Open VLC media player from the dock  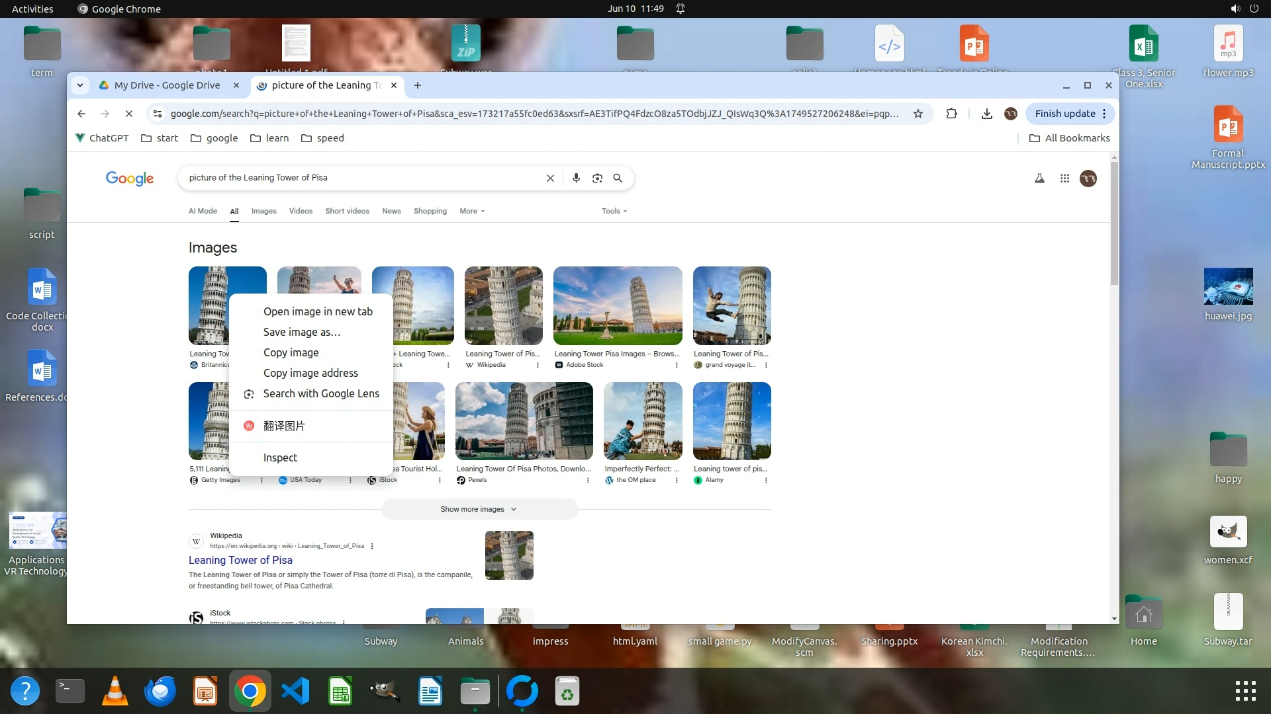(x=115, y=692)
